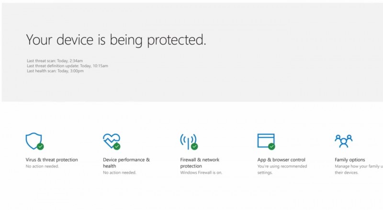Open the App & browser window icon
The image size is (383, 210).
point(266,141)
